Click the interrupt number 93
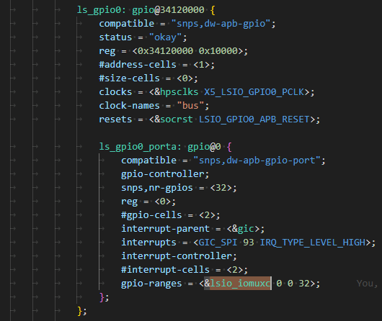 coord(249,243)
